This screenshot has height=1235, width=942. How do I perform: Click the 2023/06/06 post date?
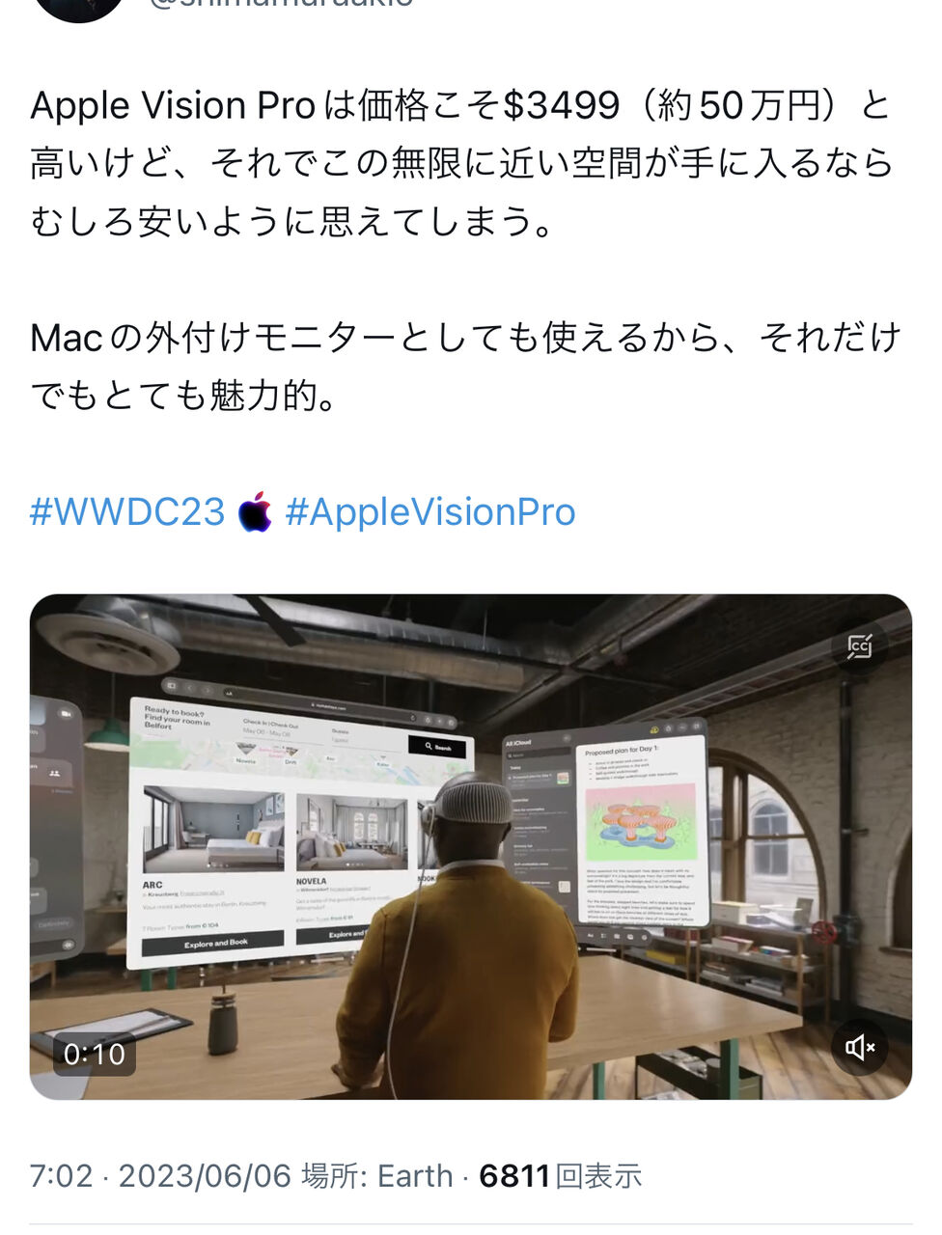(205, 1176)
